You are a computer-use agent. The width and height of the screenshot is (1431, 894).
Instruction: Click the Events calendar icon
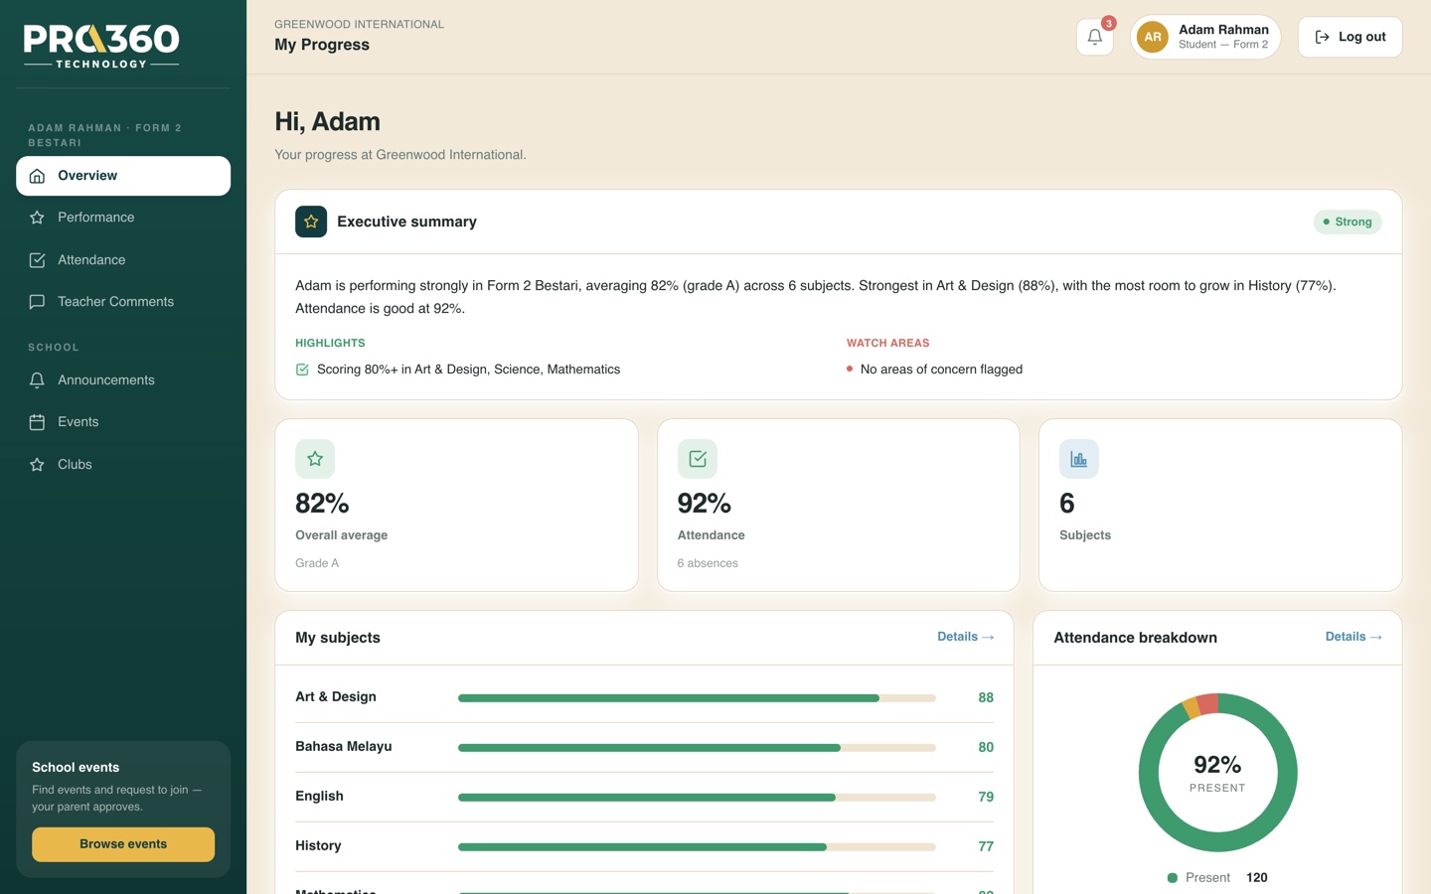tap(37, 422)
